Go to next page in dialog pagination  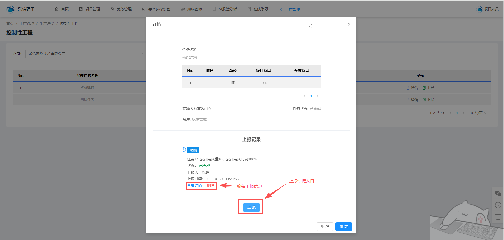coord(317,96)
